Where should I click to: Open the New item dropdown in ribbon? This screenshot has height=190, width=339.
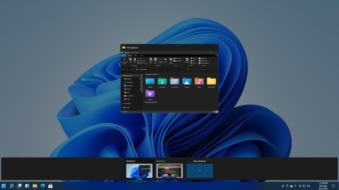click(178, 58)
